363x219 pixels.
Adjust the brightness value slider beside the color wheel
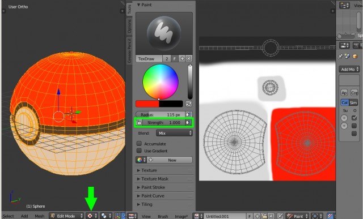[x=190, y=82]
